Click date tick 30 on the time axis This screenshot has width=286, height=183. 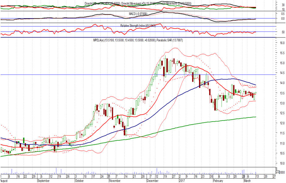(x=211, y=177)
